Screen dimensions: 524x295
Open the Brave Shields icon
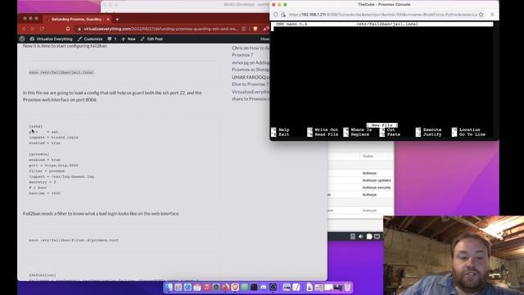(255, 29)
